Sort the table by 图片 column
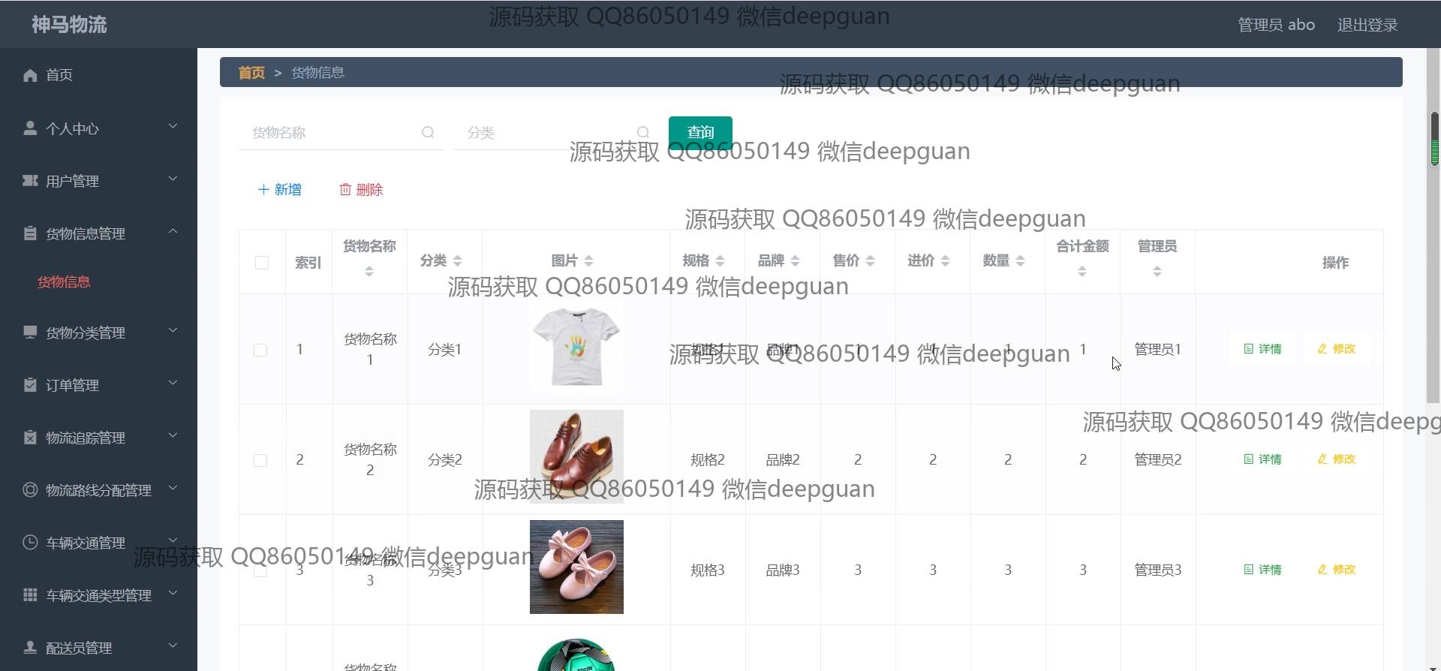Screen dimensions: 1441x671 588,260
